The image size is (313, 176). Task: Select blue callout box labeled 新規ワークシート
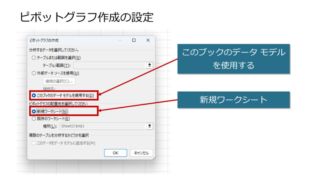pos(234,100)
